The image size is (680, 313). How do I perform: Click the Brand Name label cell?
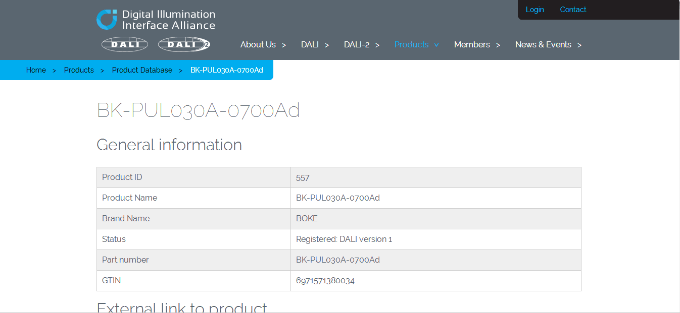(193, 219)
